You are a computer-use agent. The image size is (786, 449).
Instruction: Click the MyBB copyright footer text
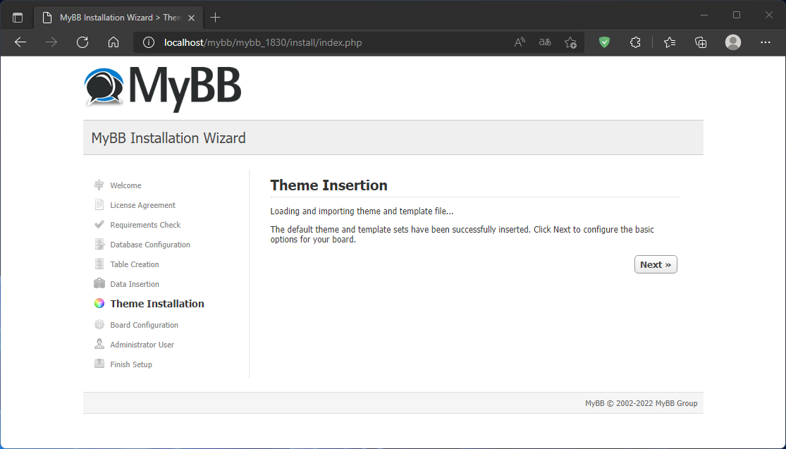click(x=641, y=403)
